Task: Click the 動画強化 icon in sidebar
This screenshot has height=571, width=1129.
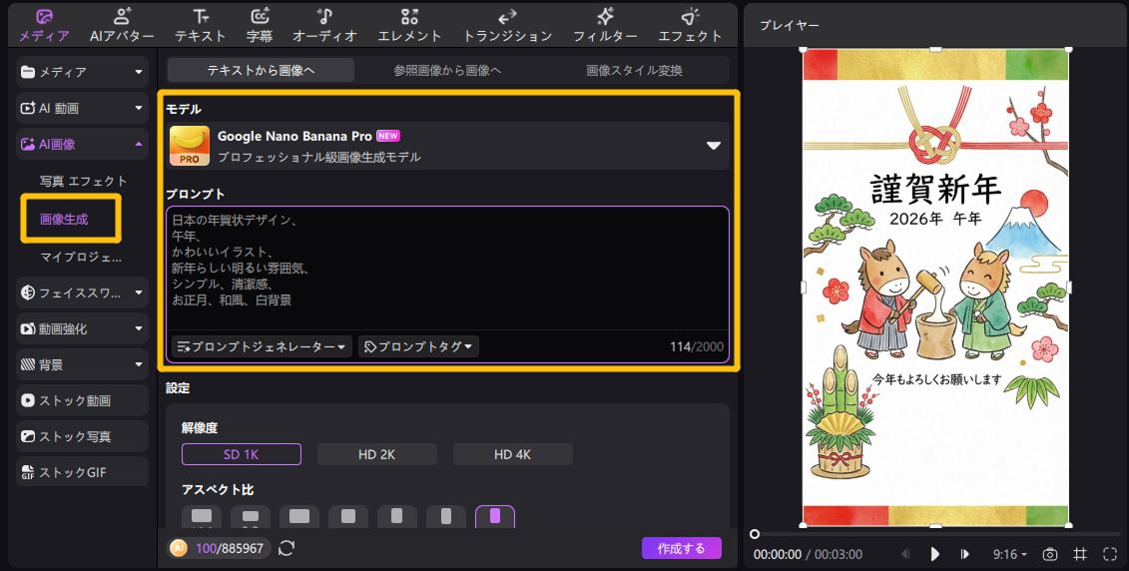Action: tap(28, 328)
